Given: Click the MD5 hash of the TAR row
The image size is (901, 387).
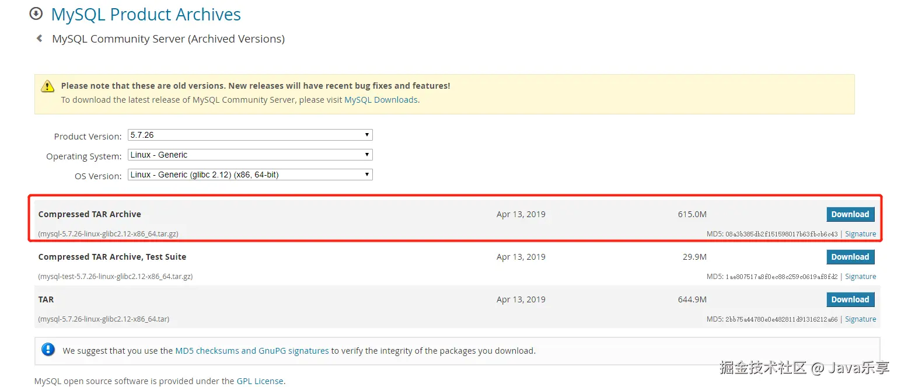Looking at the screenshot, I should pyautogui.click(x=782, y=319).
